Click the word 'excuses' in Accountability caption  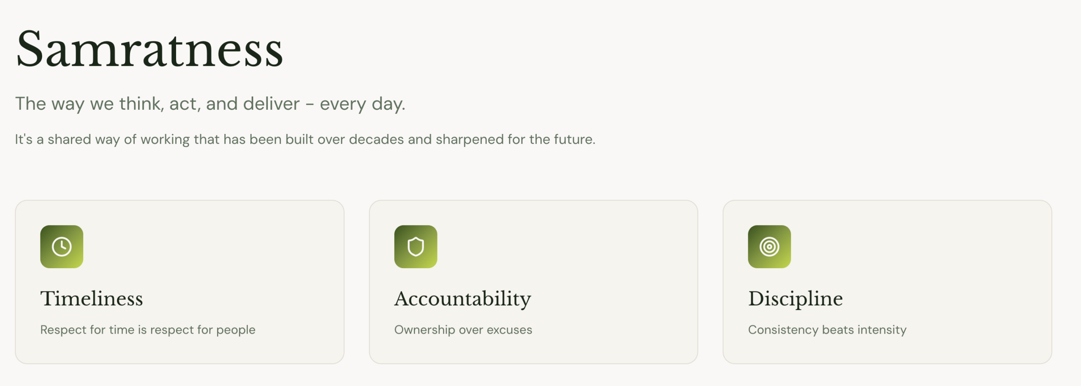(x=509, y=330)
